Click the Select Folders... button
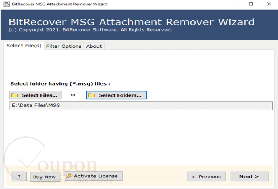The height and width of the screenshot is (189, 278). (116, 95)
